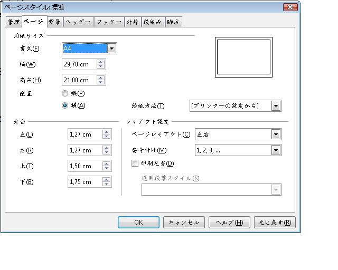The height and width of the screenshot is (270, 338).
Task: Increase the 幅 width value with up arrow
Action: (x=101, y=62)
